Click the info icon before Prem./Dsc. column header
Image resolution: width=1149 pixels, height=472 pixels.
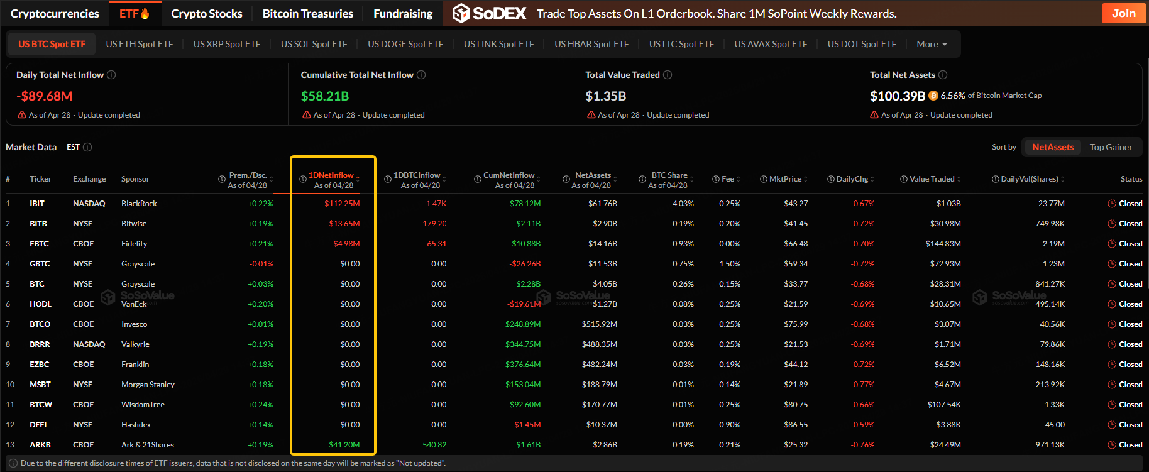tap(222, 179)
